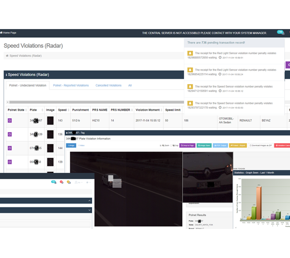The width and height of the screenshot is (290, 258).
Task: Select the 1 Image tab
Action: tap(71, 146)
